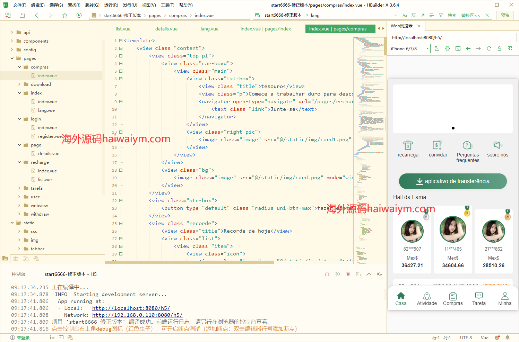Open web browser settings gear icon

tap(447, 48)
